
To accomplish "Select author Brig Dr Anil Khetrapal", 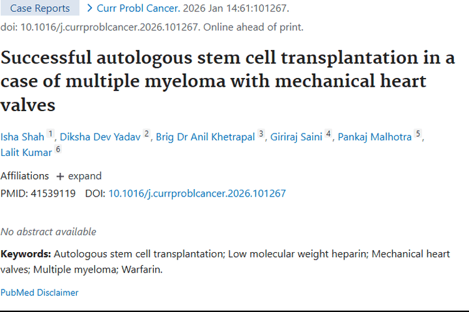I will (206, 137).
